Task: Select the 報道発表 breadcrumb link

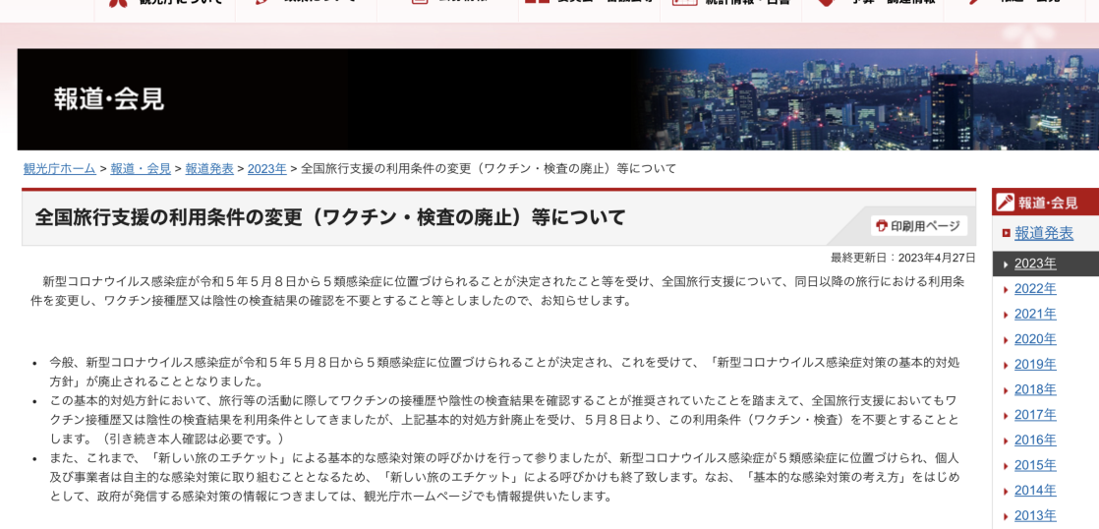Action: 209,168
